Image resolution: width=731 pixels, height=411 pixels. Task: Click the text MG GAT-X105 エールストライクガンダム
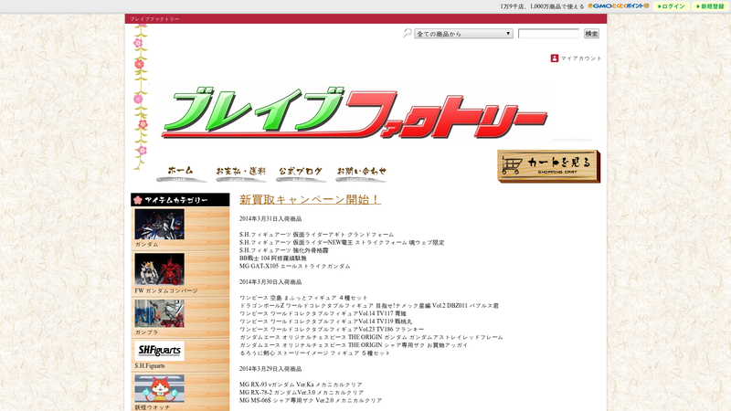[294, 266]
